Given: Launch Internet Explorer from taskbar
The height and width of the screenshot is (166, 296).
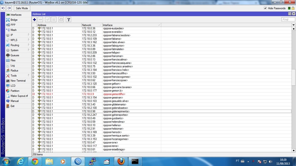Looking at the screenshot, I should click(x=20, y=162).
